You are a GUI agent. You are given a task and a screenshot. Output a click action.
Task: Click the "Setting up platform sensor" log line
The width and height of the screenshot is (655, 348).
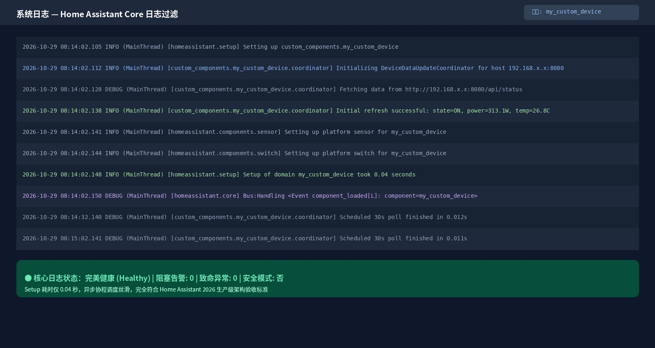(327, 132)
